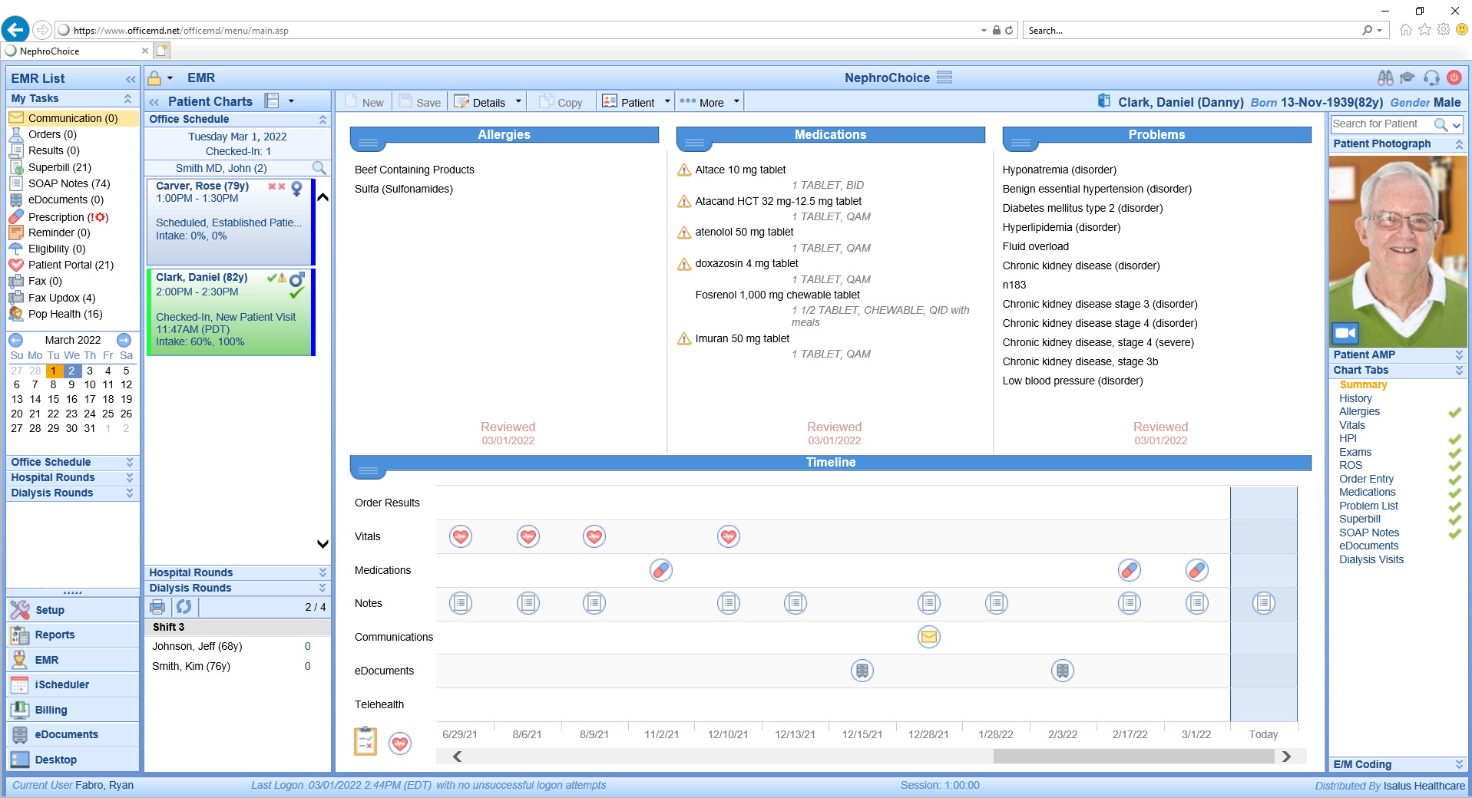This screenshot has width=1472, height=798.
Task: Select the Superbill (21) task
Action: (60, 167)
